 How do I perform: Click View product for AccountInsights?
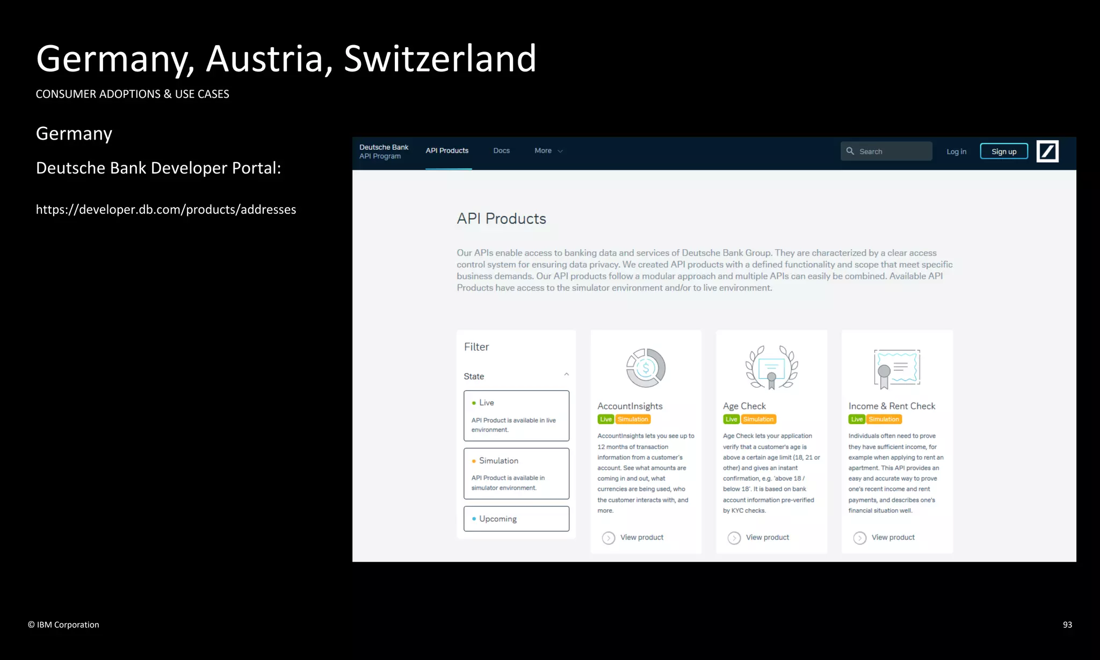[642, 538]
